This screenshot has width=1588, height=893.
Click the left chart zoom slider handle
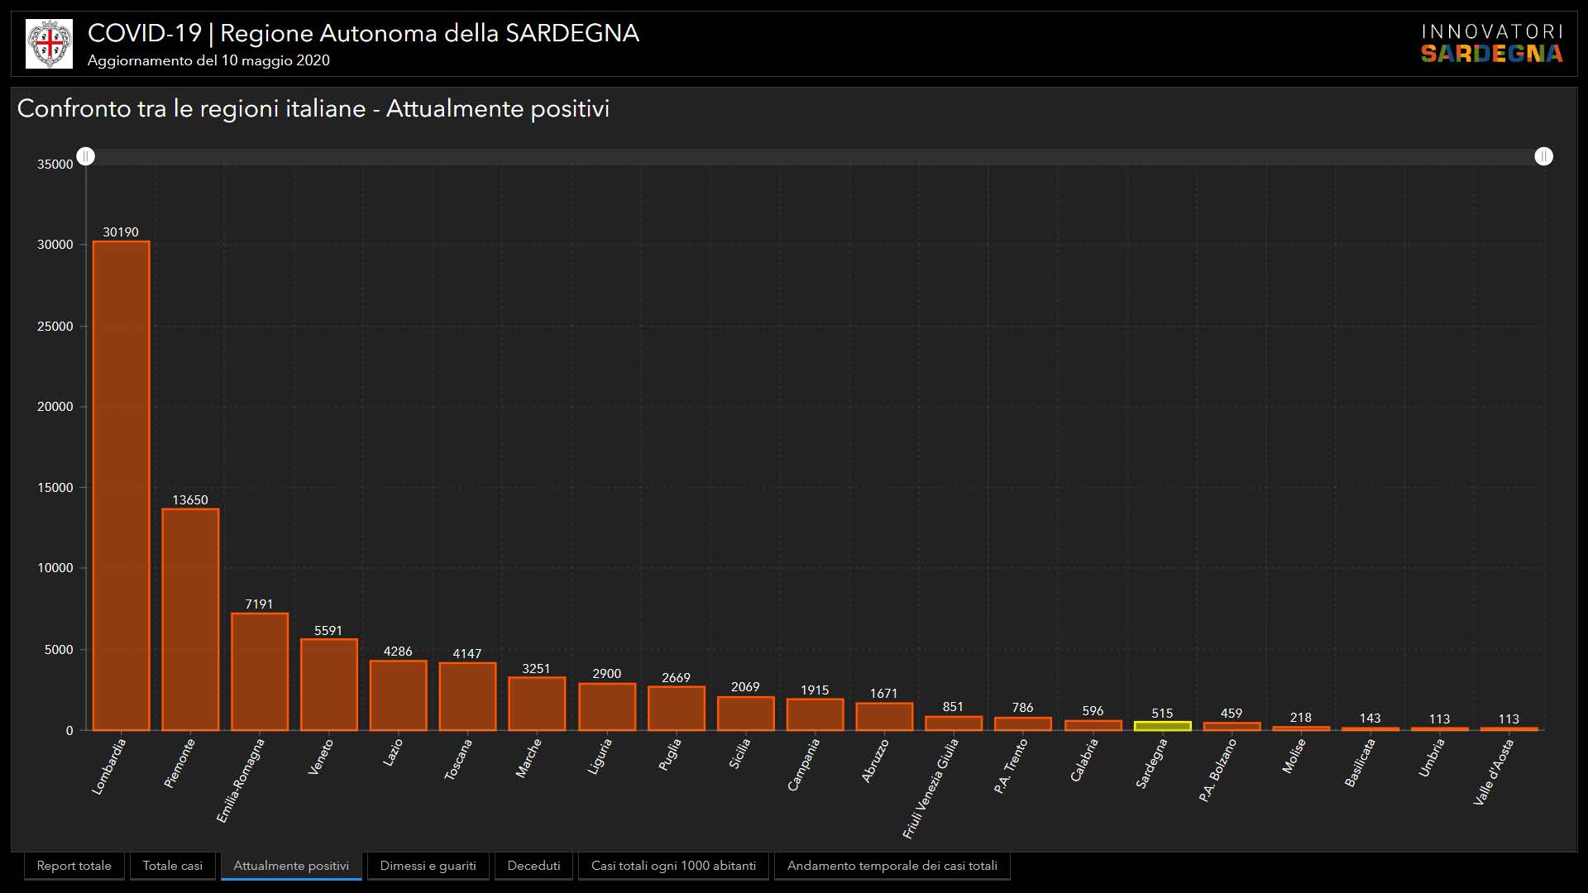tap(86, 156)
